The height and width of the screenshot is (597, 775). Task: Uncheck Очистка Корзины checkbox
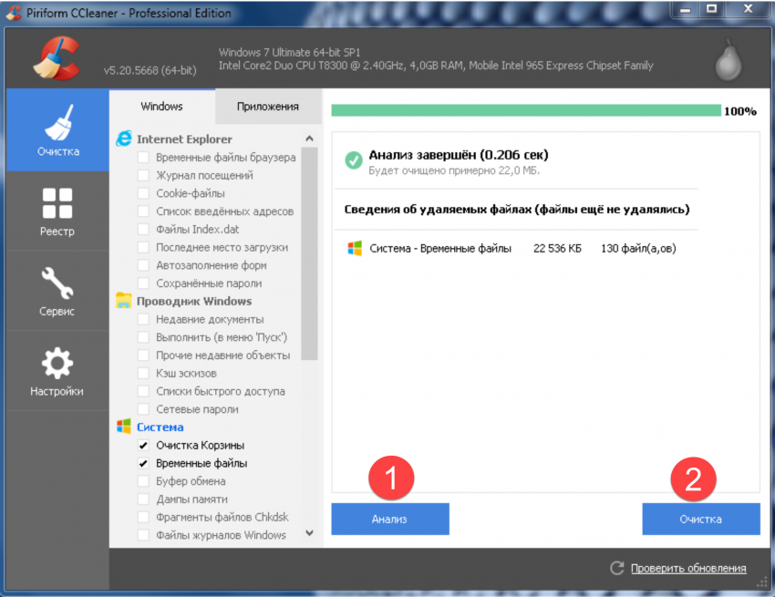pos(143,446)
